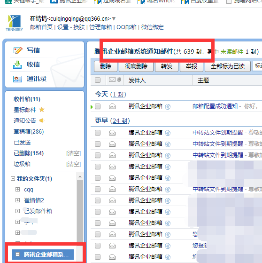
Task: Click the speaker icon beside 通知公告
Action: pos(42,120)
